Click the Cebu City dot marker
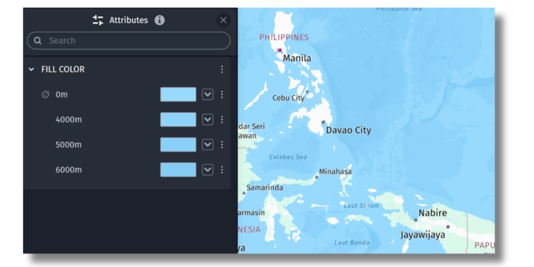The image size is (534, 267). tap(307, 91)
